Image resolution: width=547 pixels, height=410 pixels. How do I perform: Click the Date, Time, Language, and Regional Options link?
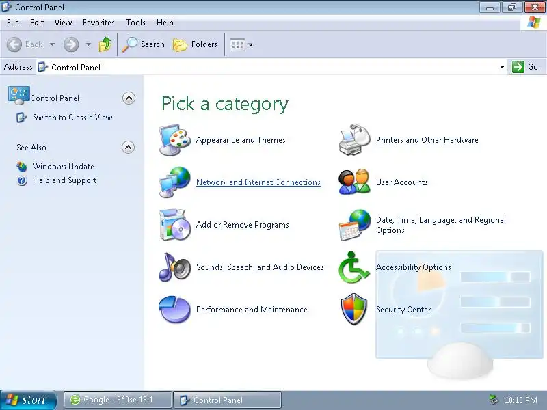coord(441,225)
